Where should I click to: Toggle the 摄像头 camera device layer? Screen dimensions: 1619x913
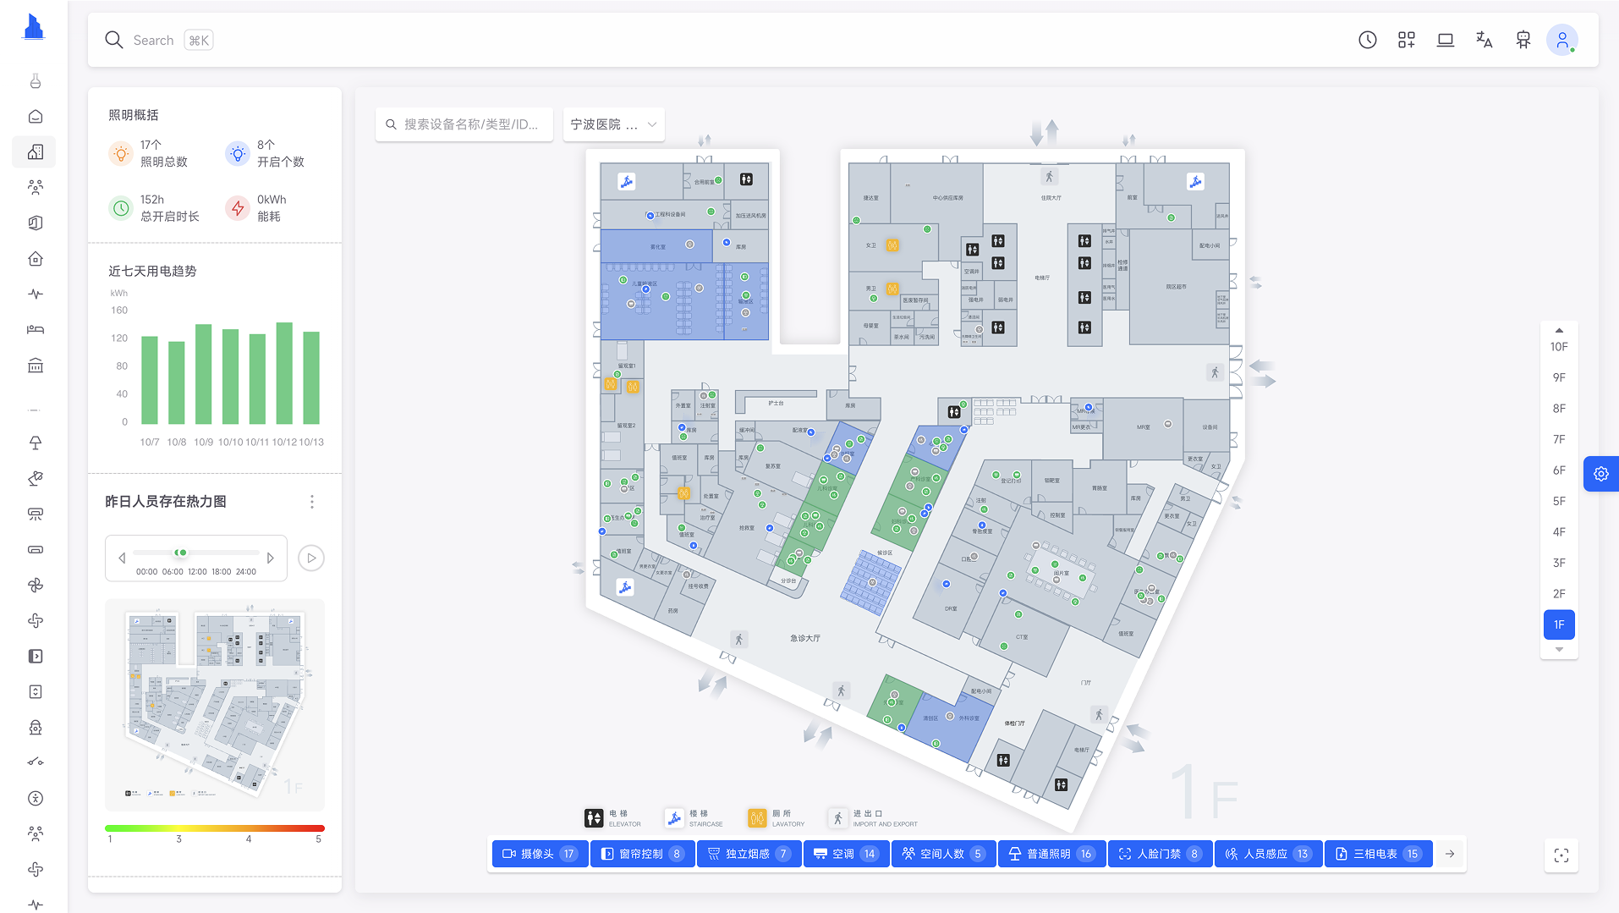pyautogui.click(x=540, y=854)
